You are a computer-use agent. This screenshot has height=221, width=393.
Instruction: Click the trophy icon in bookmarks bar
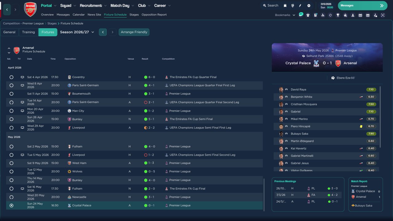tap(338, 15)
